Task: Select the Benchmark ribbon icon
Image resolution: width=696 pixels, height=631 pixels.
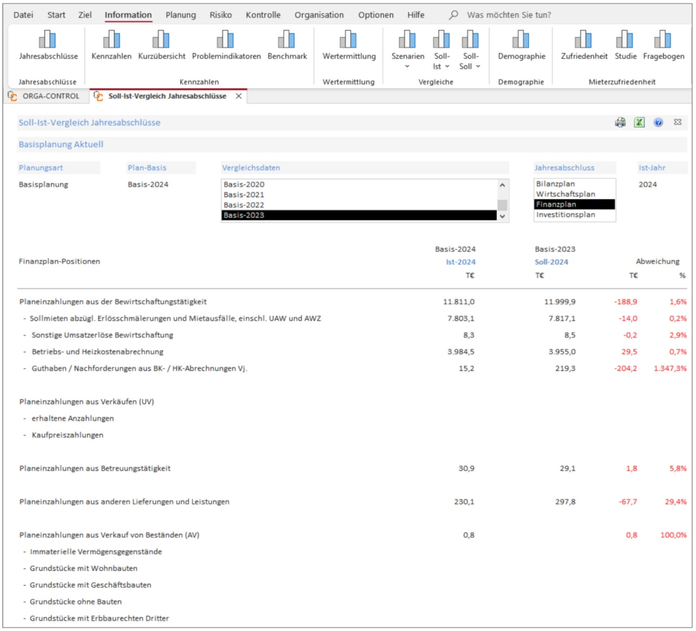Action: pos(287,40)
